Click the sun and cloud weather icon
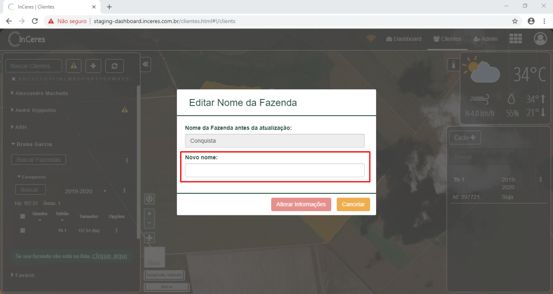Image resolution: width=553 pixels, height=294 pixels. pos(481,69)
